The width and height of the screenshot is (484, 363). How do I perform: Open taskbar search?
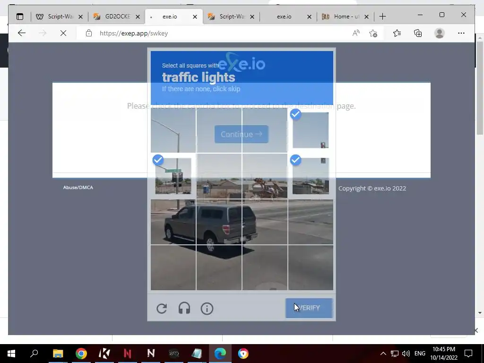pos(34,354)
